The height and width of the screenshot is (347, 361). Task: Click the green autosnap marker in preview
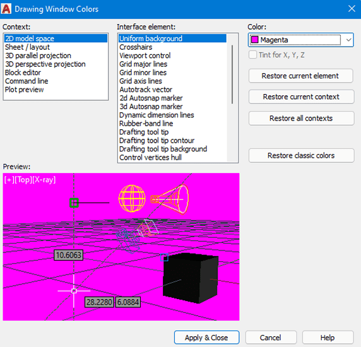pos(74,203)
